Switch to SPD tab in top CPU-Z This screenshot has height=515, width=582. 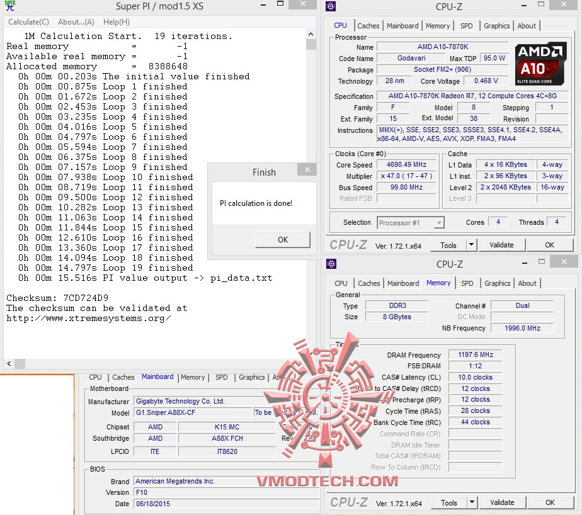click(467, 26)
